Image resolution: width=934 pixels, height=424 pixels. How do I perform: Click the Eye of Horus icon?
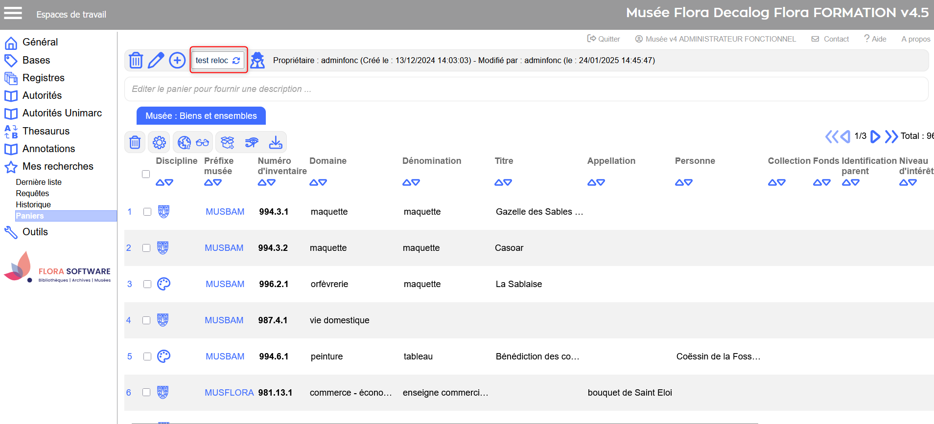pos(252,142)
